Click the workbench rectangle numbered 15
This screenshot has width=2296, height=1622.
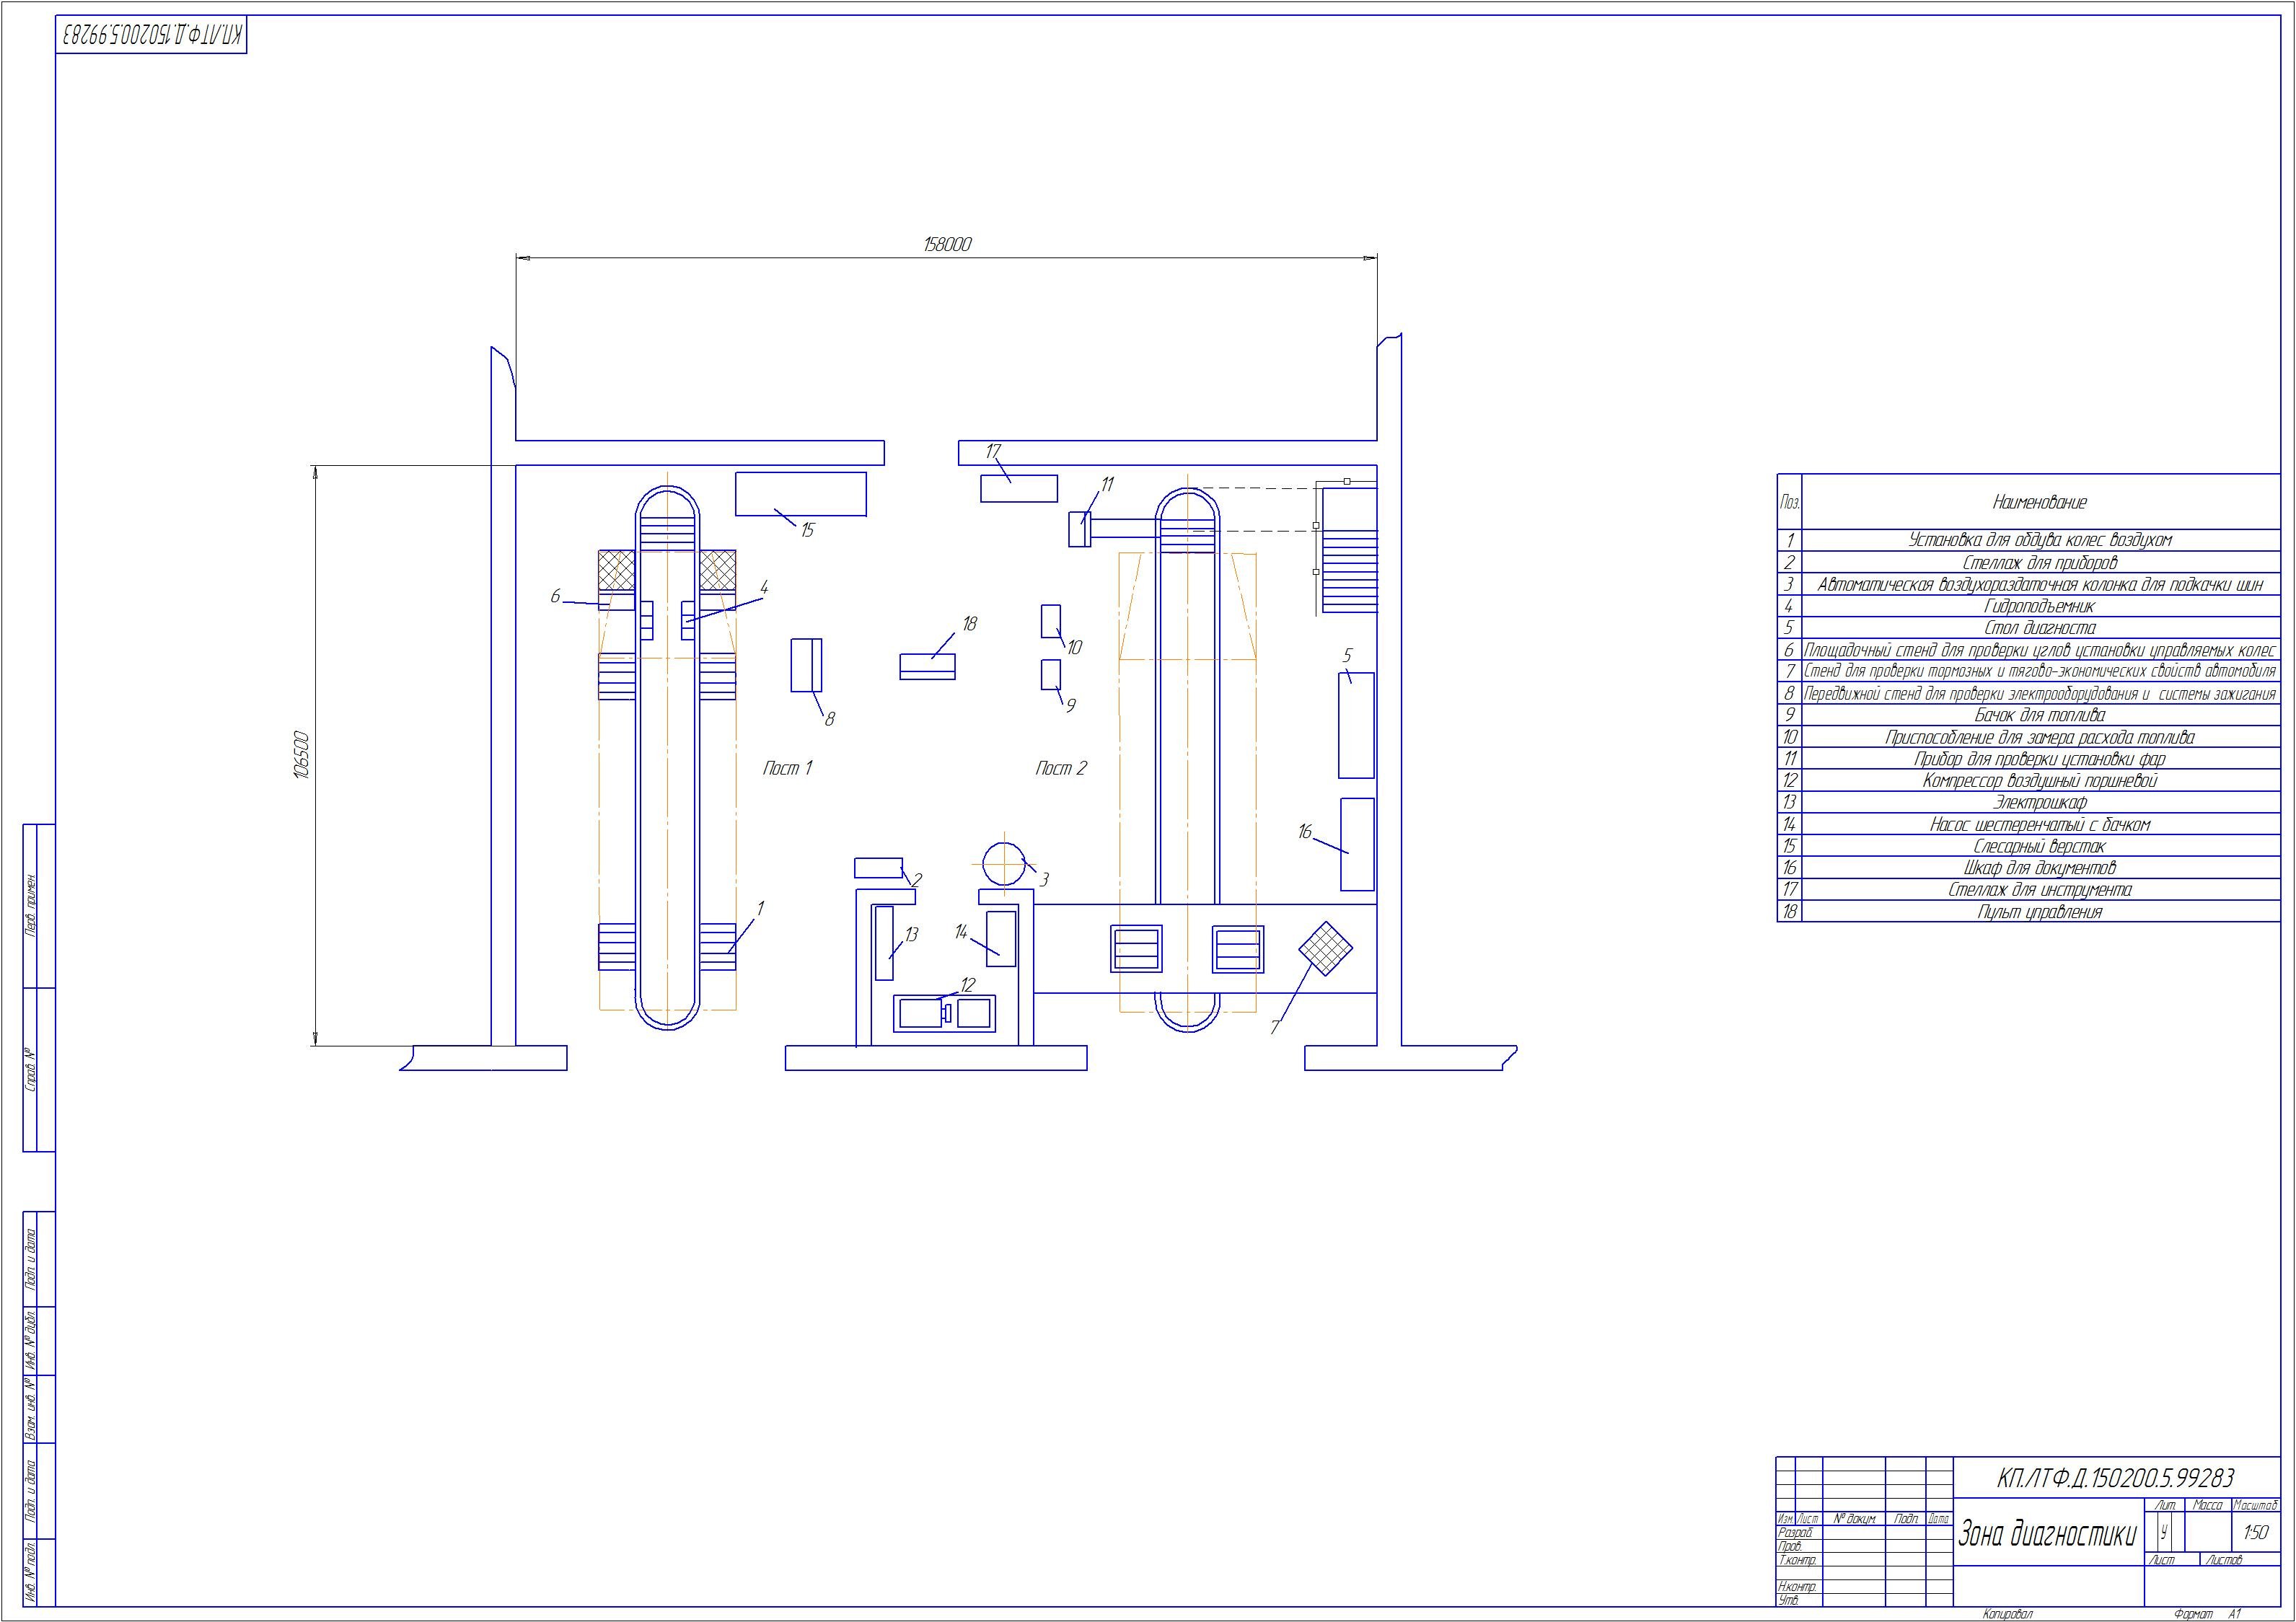pos(800,494)
